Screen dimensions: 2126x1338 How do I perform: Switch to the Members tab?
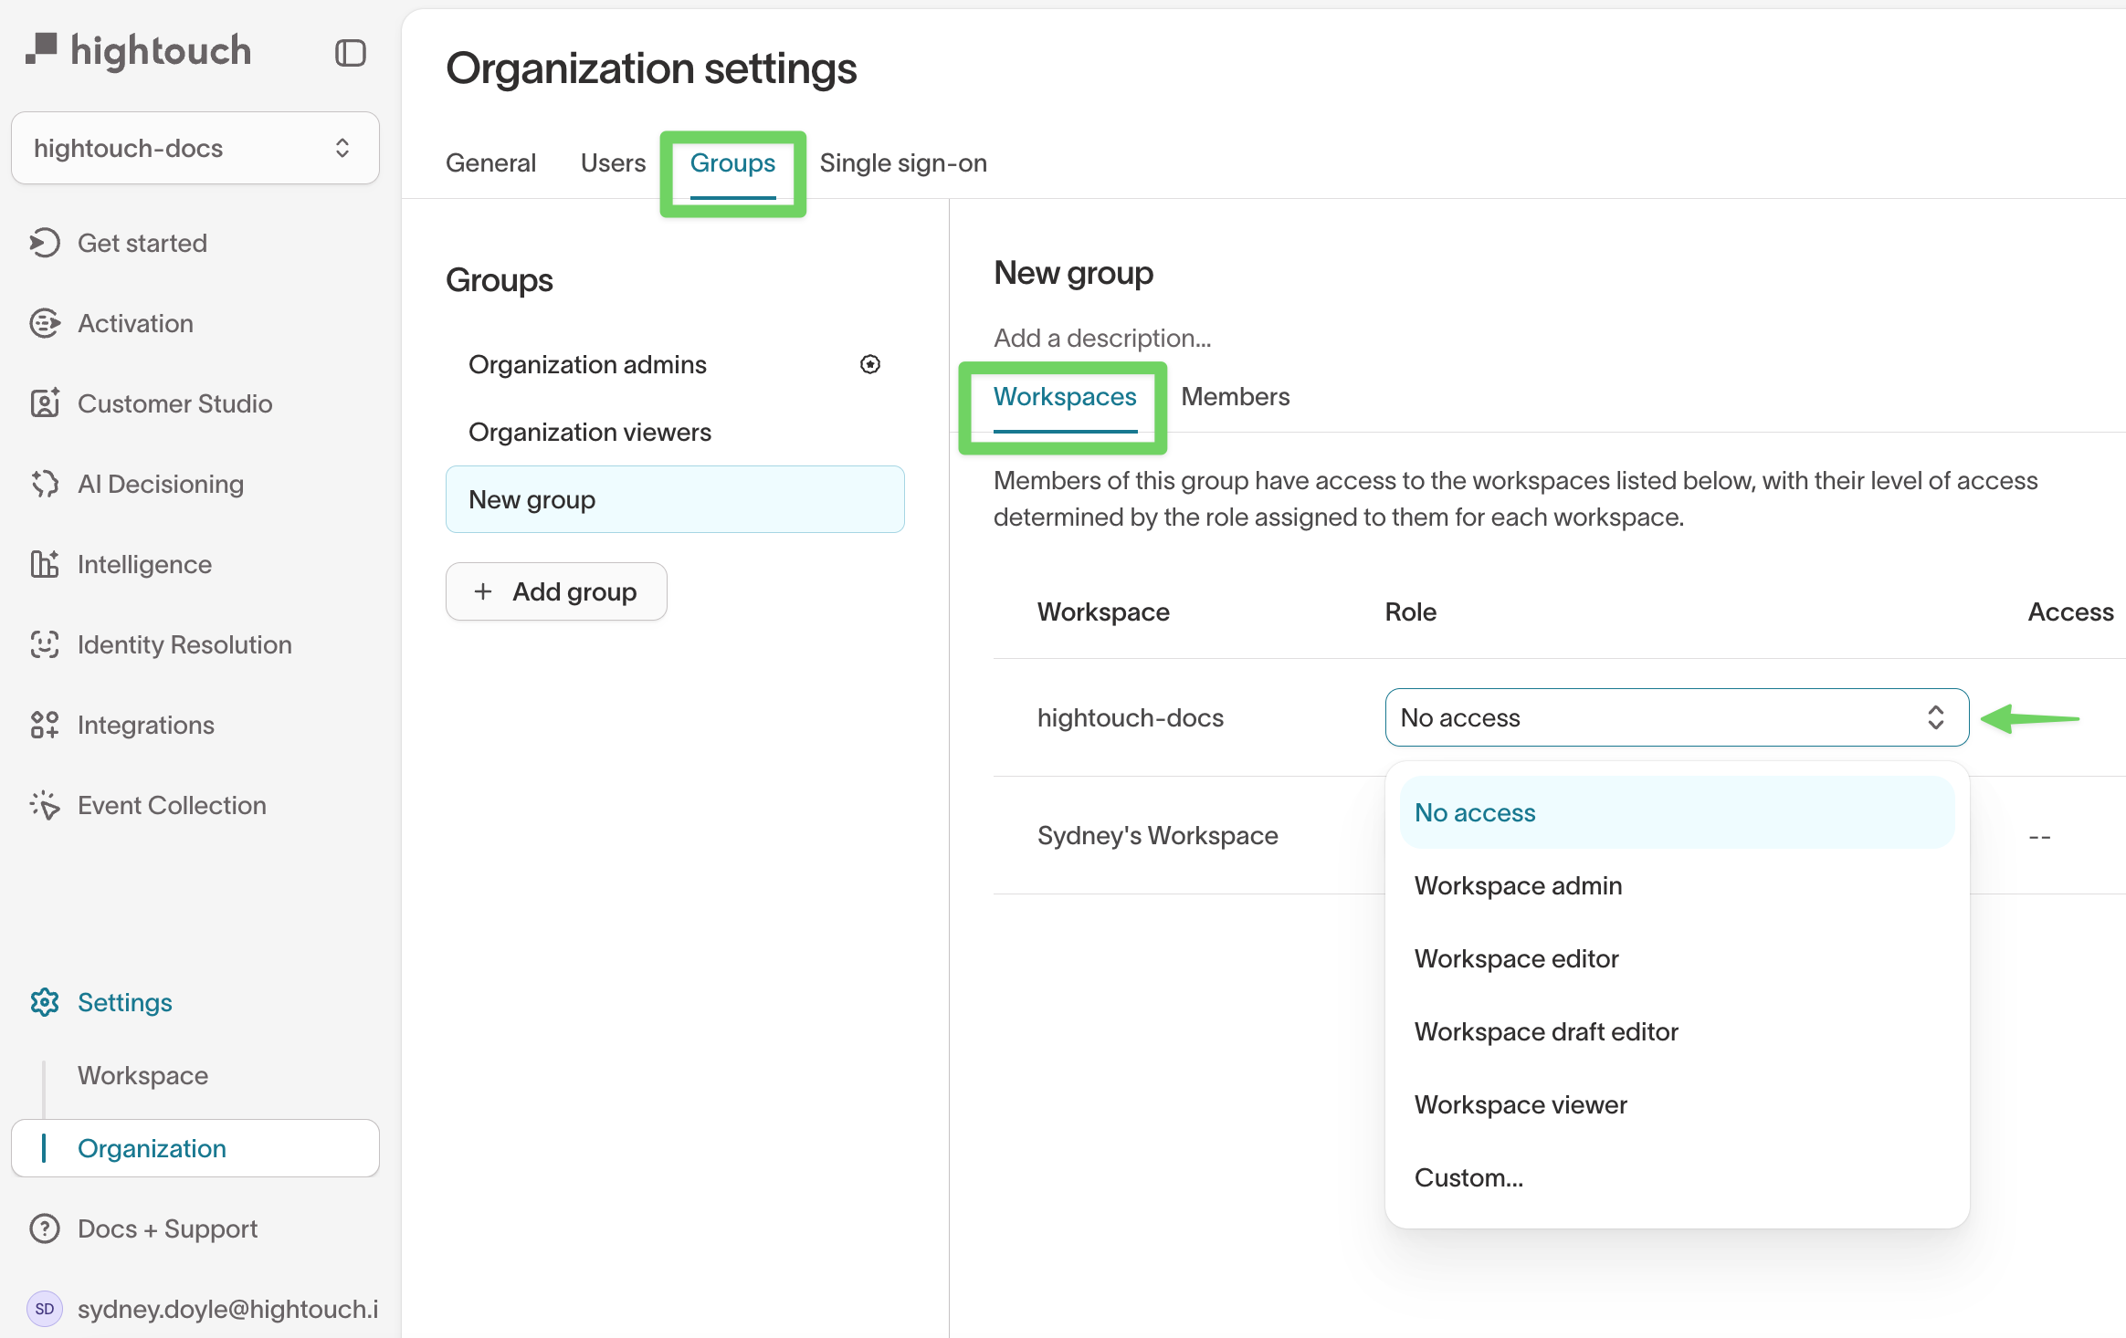pyautogui.click(x=1235, y=396)
